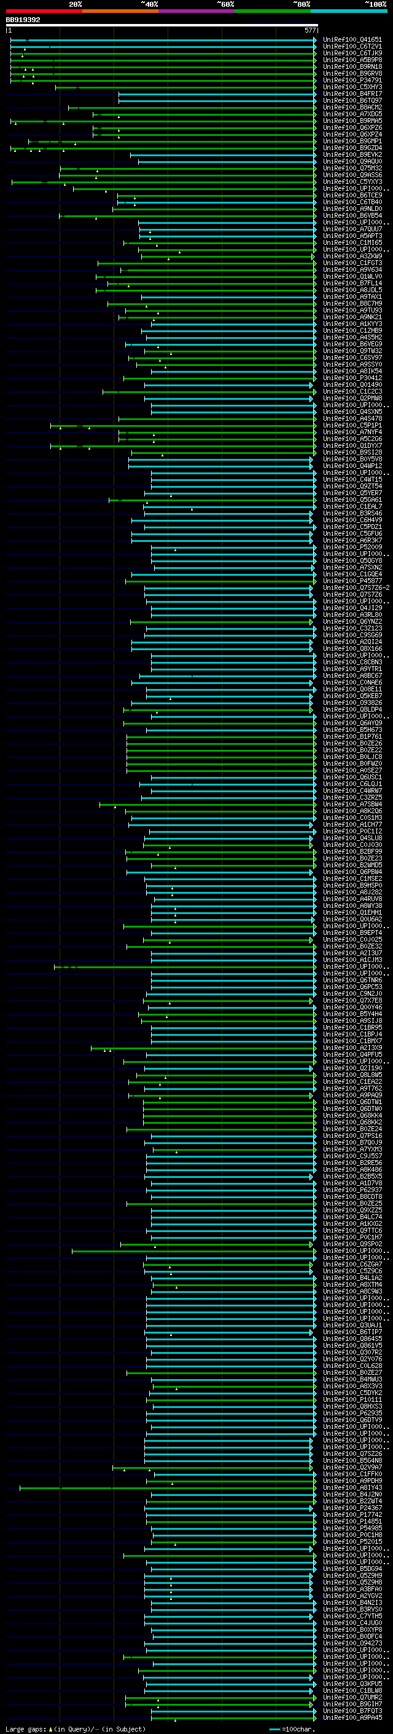The width and height of the screenshot is (393, 1734).
Task: Select the UniRef100_C6ZGA7 label
Action: pyautogui.click(x=352, y=1264)
